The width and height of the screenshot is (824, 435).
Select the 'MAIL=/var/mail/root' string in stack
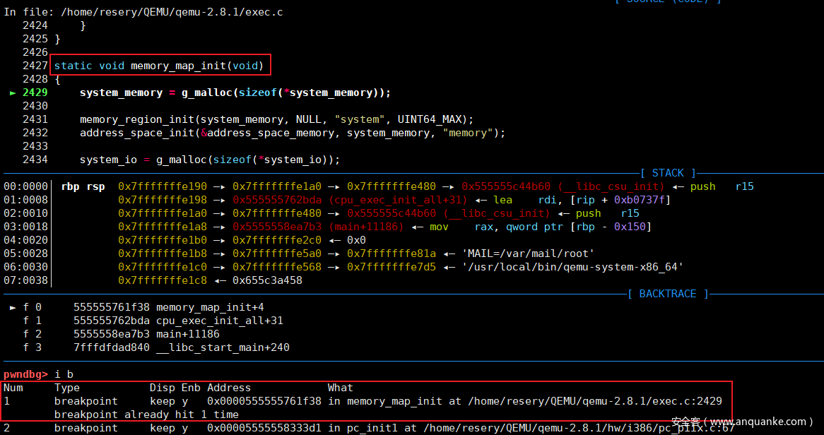(x=528, y=254)
